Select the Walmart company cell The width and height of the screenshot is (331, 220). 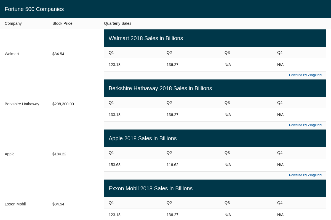pos(12,54)
